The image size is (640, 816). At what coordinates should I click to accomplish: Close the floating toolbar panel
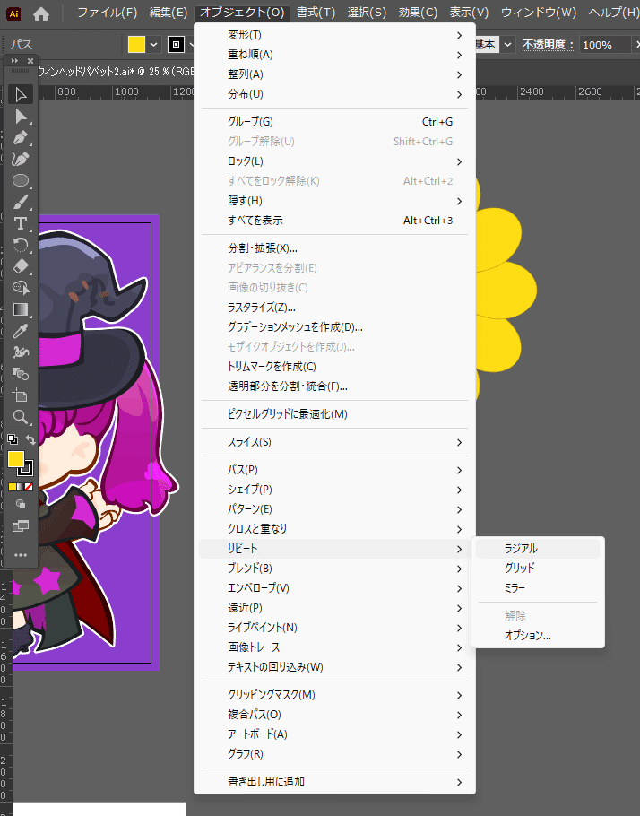pyautogui.click(x=30, y=61)
